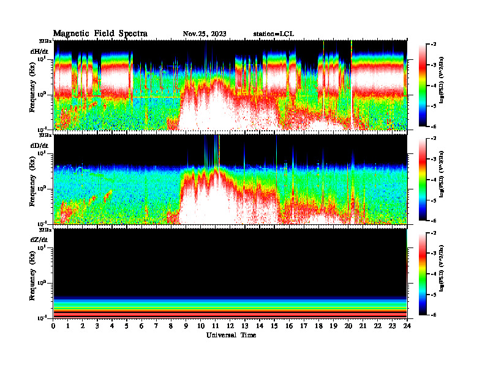
Task: Click hour tick label "3" on time axis
Action: coord(97,326)
